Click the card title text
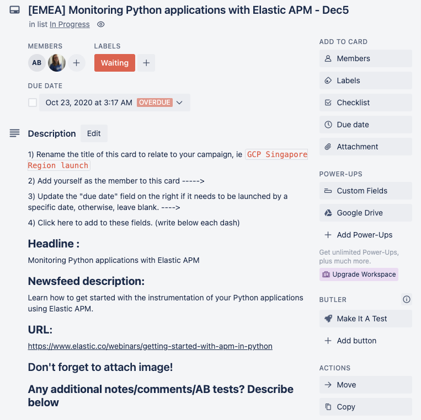421x420 pixels. click(188, 10)
